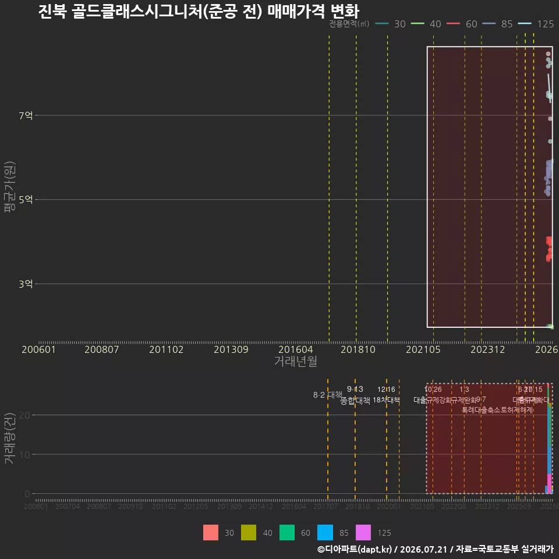Click 201205 on the volume chart x-axis
The height and width of the screenshot is (559, 559).
[196, 506]
